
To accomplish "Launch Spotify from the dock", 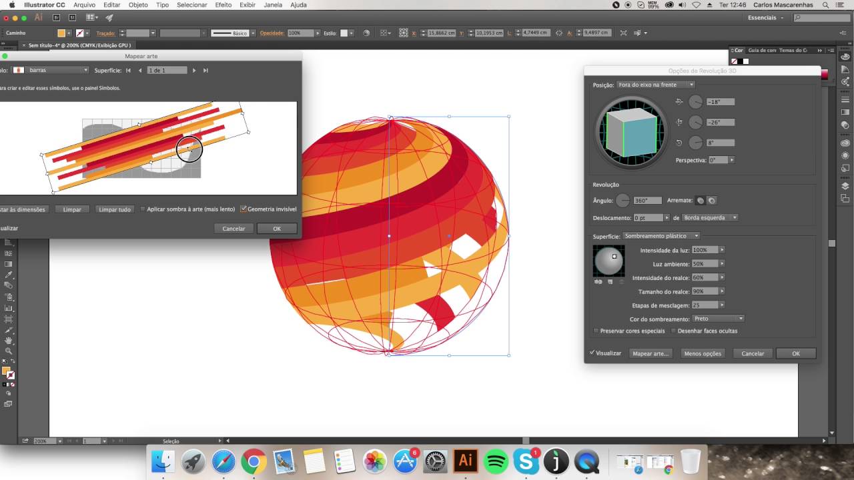I will coord(495,461).
